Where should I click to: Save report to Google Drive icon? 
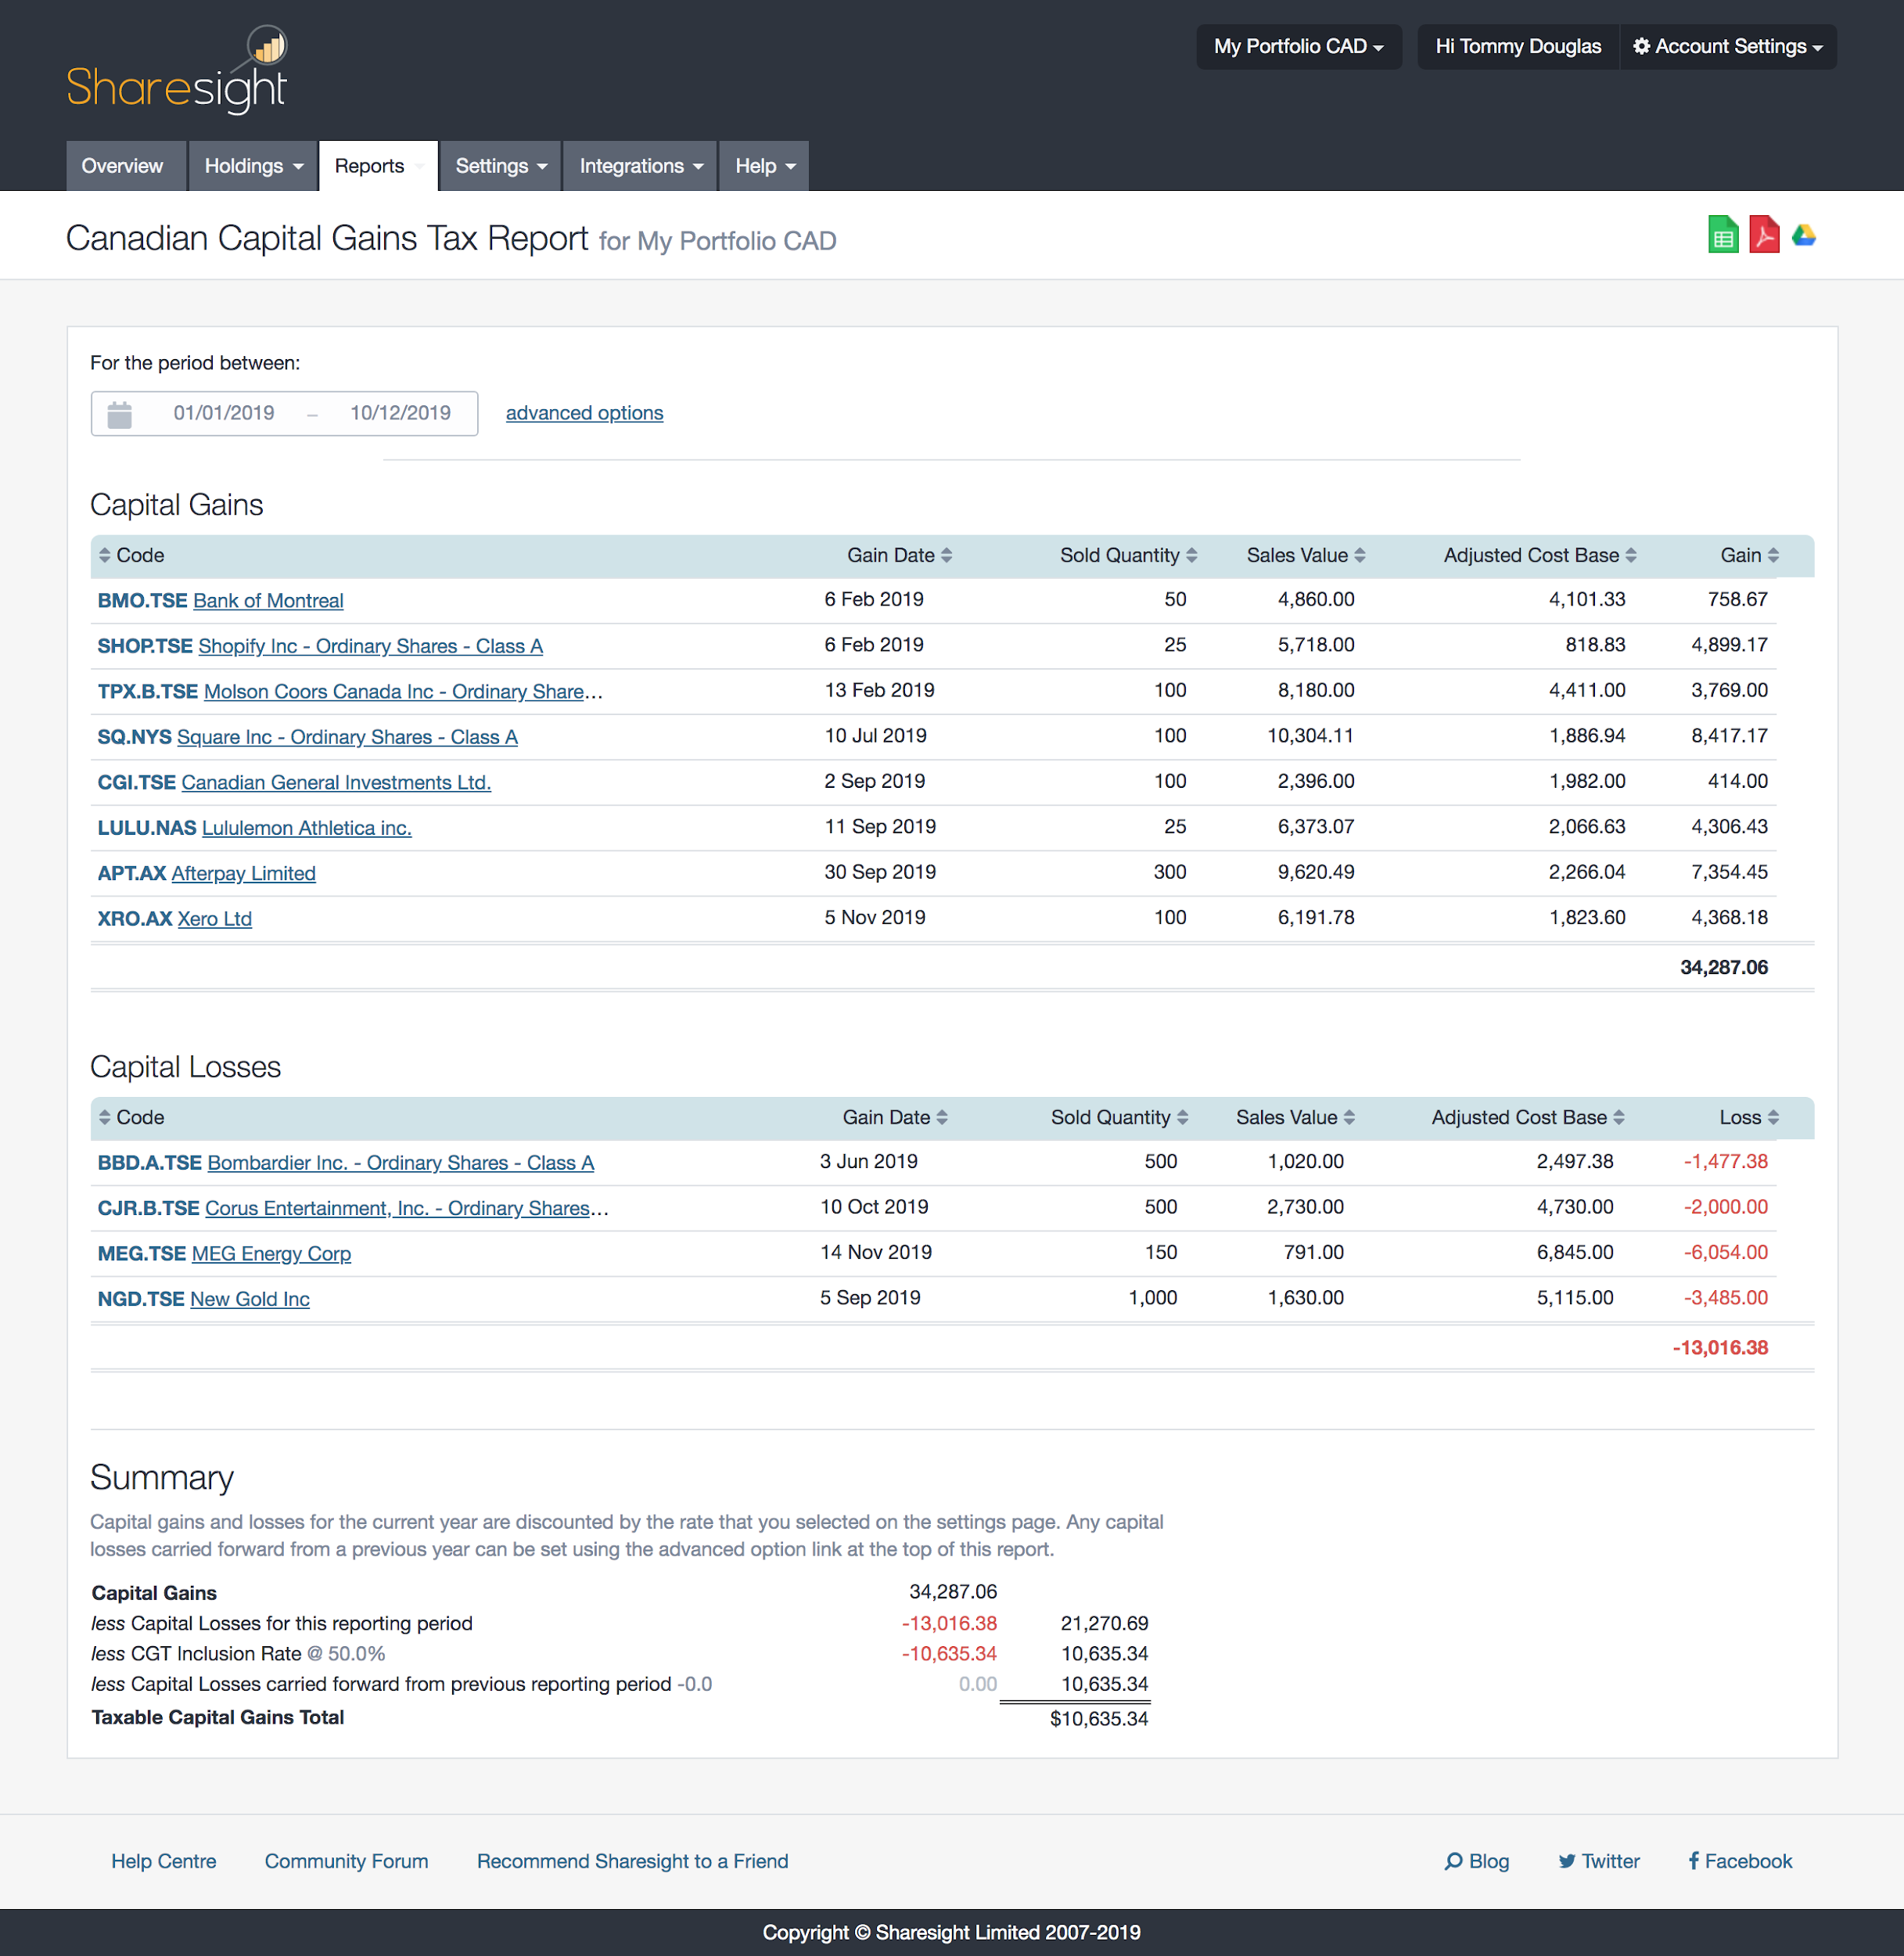click(x=1804, y=236)
